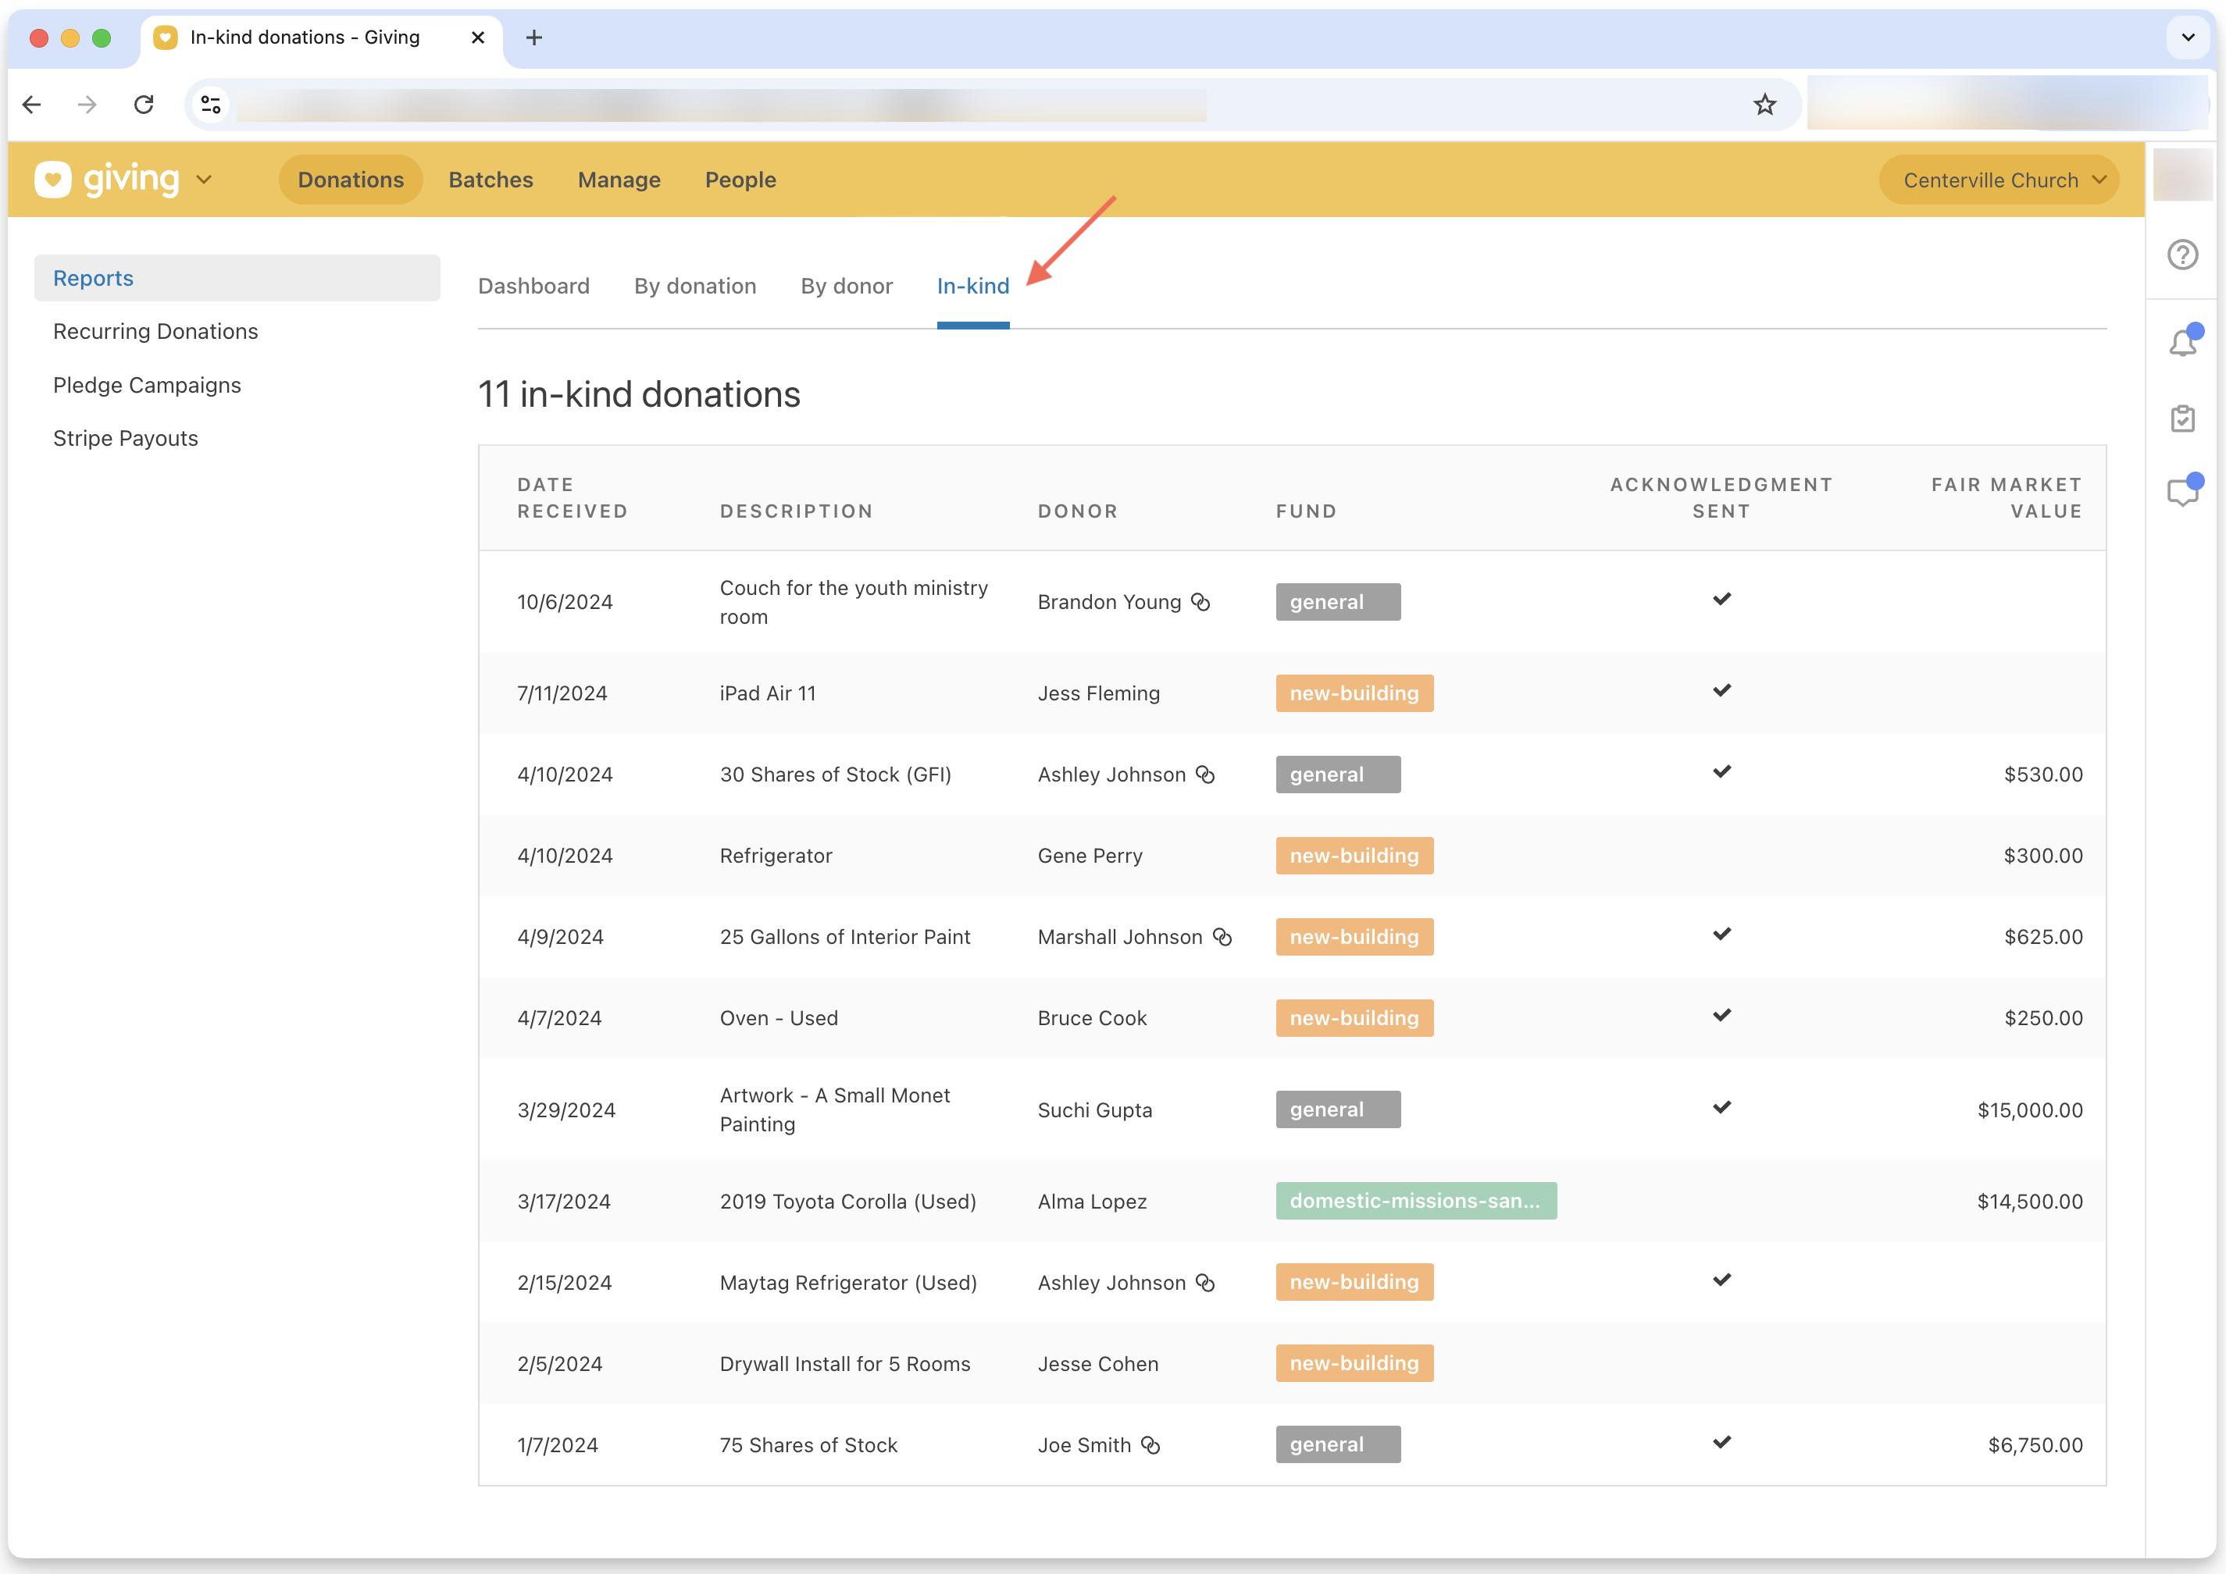Expand the Centerville Church dropdown

click(1997, 180)
